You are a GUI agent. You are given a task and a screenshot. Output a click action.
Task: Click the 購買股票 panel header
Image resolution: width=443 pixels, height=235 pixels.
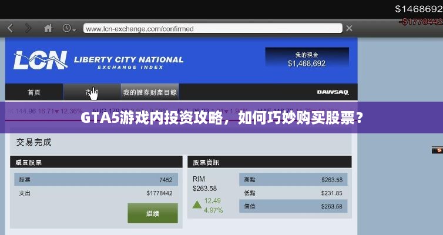point(96,162)
